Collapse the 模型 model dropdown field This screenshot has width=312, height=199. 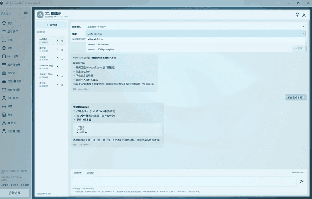[x=196, y=34]
